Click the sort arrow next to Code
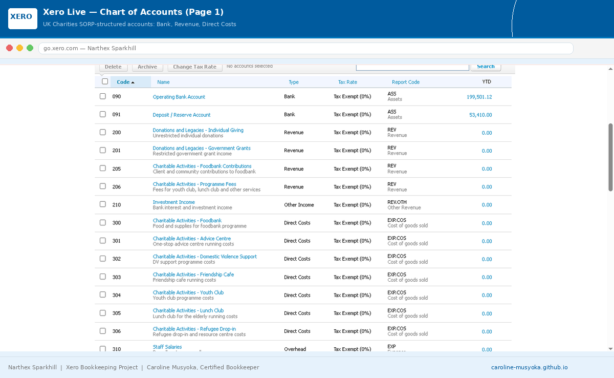 coord(133,82)
